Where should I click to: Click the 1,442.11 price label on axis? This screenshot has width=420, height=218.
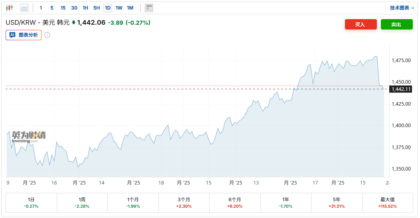coord(401,89)
